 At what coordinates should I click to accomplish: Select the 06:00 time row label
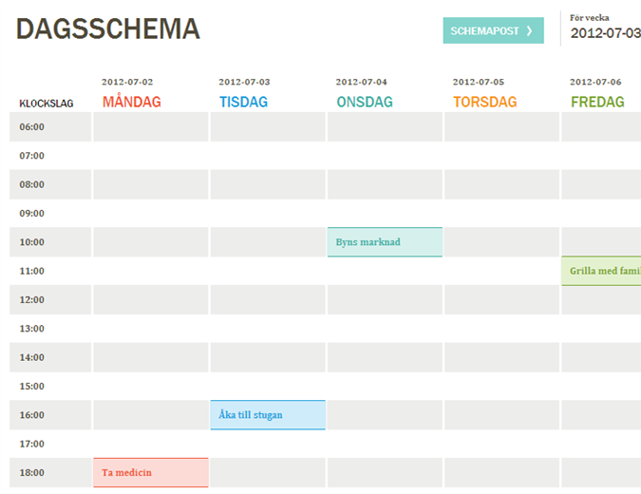point(31,127)
